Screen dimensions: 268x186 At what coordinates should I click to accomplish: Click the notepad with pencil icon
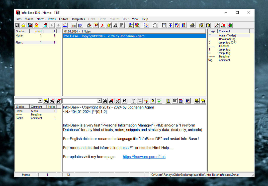pos(201,25)
